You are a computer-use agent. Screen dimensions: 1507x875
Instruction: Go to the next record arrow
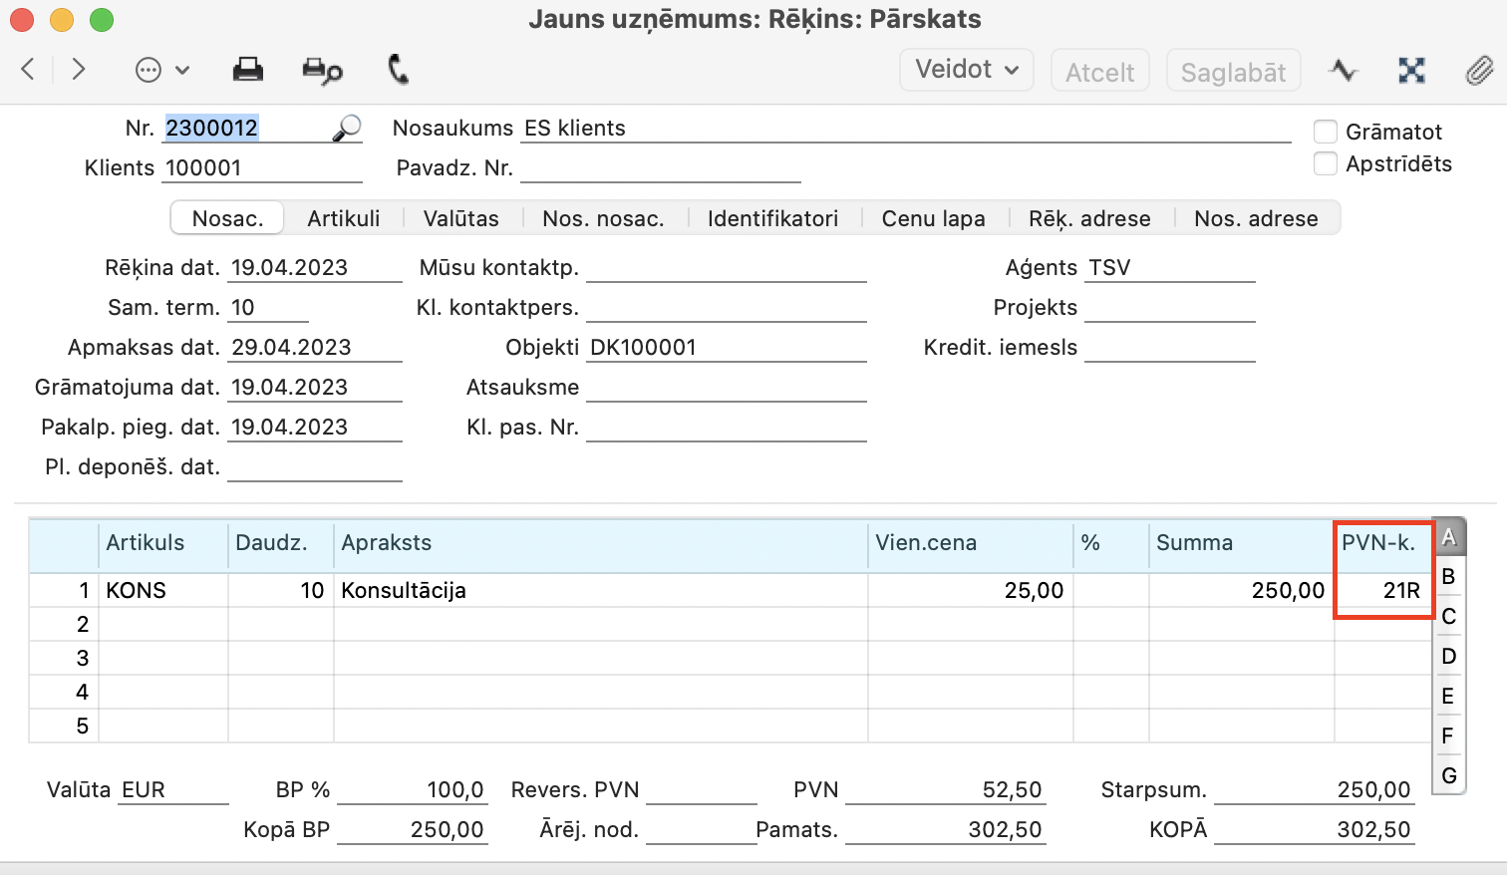(79, 69)
